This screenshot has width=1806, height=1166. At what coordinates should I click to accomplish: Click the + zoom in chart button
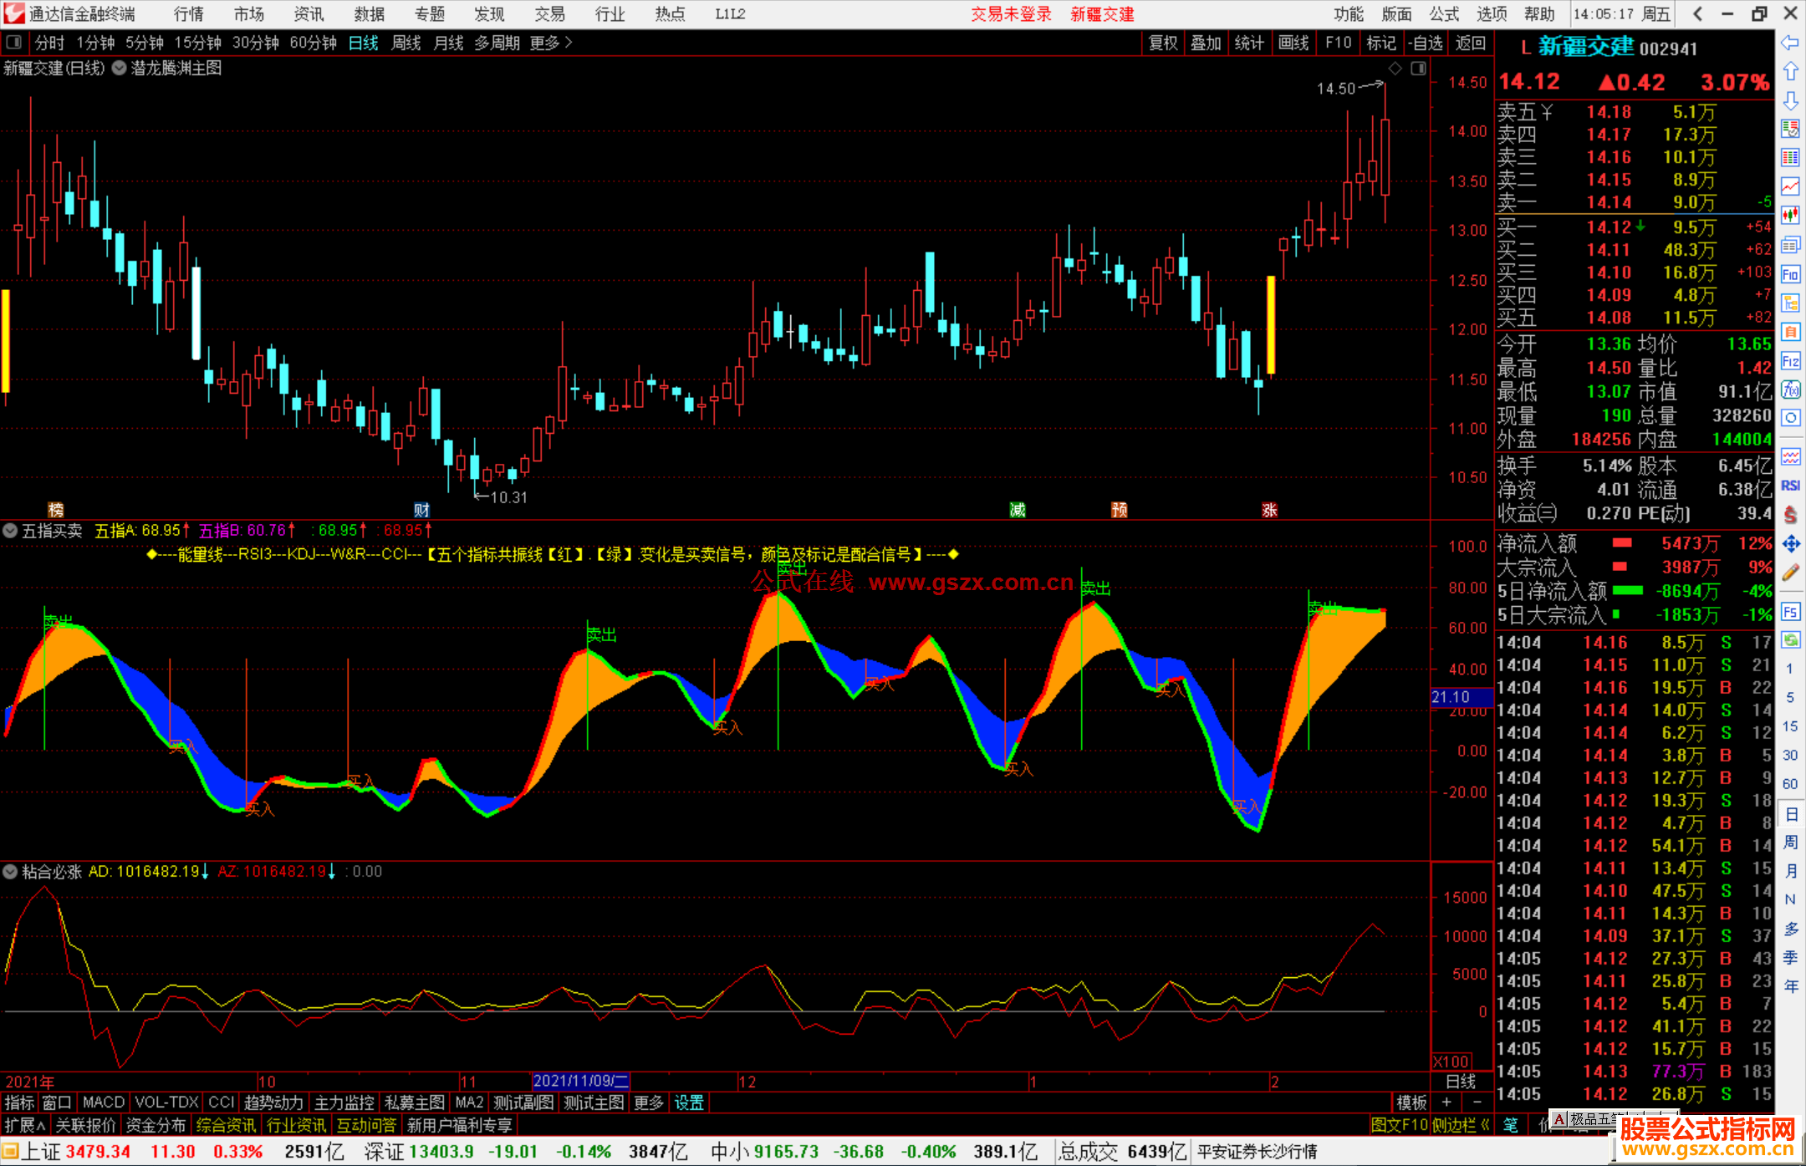(x=1446, y=1102)
